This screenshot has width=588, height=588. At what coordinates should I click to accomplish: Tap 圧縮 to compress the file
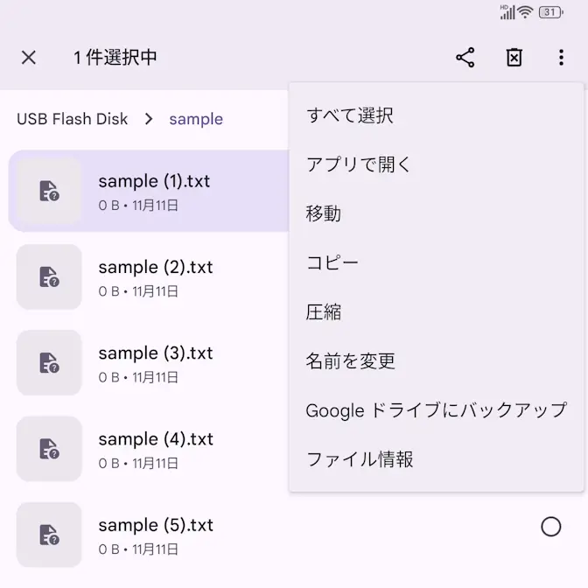coord(324,311)
